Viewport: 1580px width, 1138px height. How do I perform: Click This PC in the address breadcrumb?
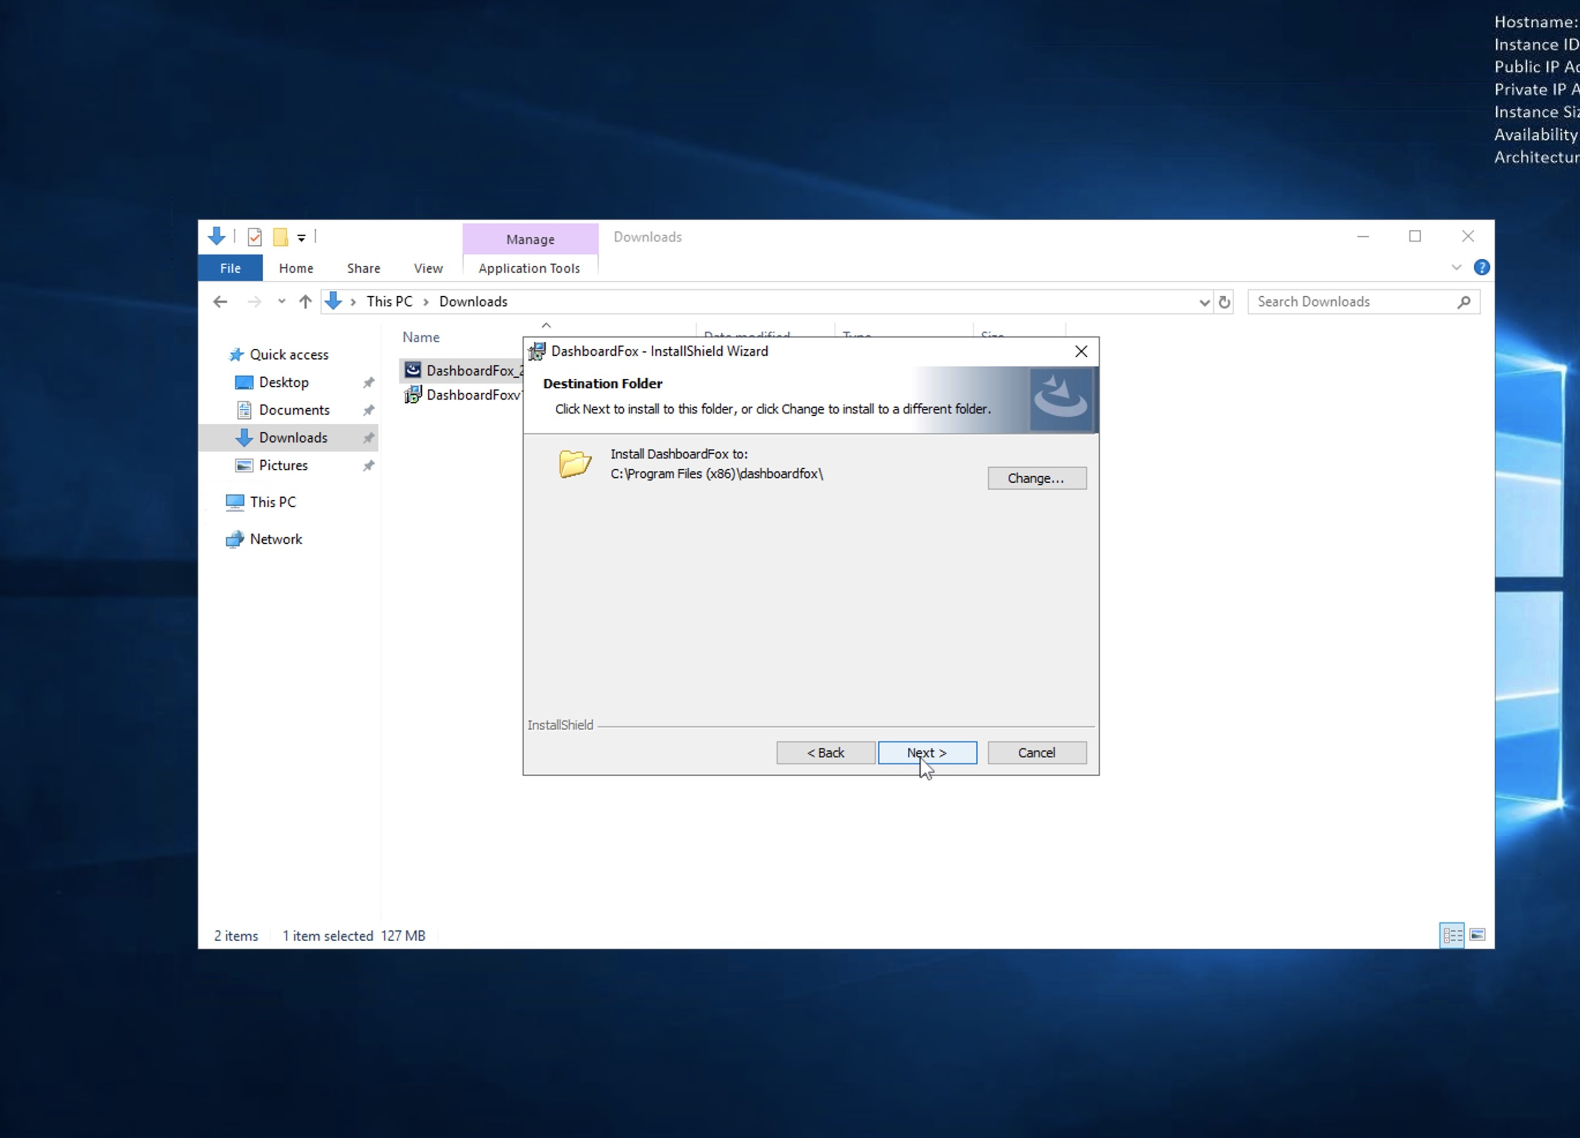[390, 301]
